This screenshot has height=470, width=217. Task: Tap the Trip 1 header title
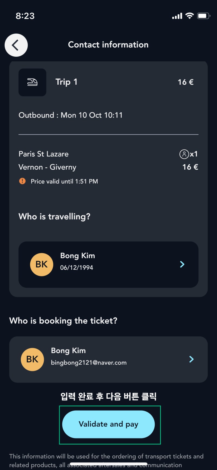pyautogui.click(x=66, y=82)
